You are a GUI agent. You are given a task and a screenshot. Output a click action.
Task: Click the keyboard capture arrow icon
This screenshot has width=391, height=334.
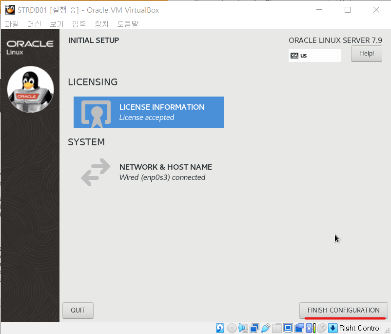click(x=333, y=328)
